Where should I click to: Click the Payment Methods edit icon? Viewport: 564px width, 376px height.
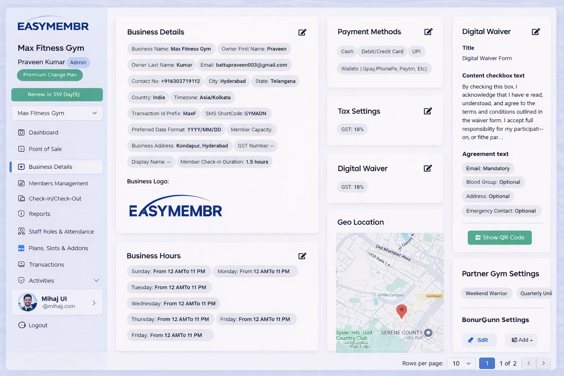click(428, 32)
